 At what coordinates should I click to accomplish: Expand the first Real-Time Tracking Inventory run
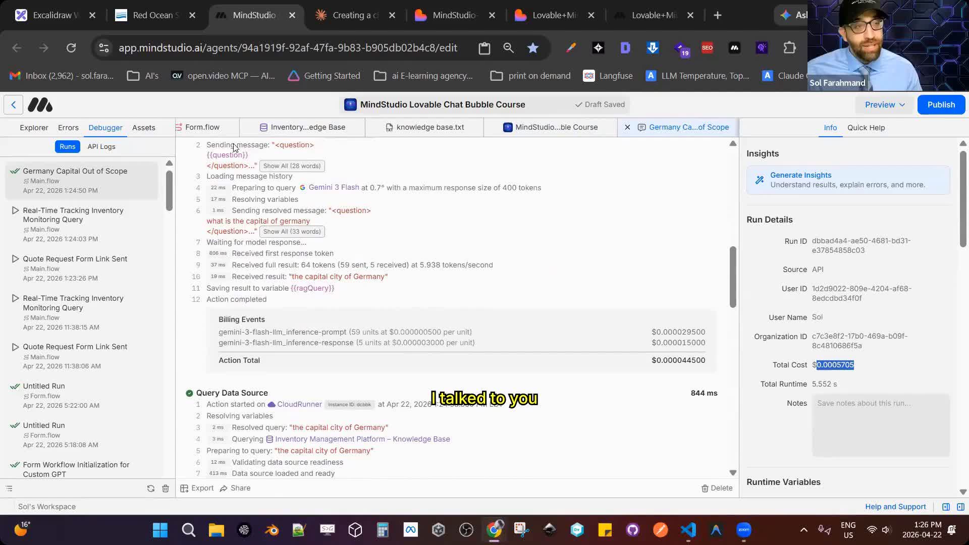pyautogui.click(x=15, y=210)
